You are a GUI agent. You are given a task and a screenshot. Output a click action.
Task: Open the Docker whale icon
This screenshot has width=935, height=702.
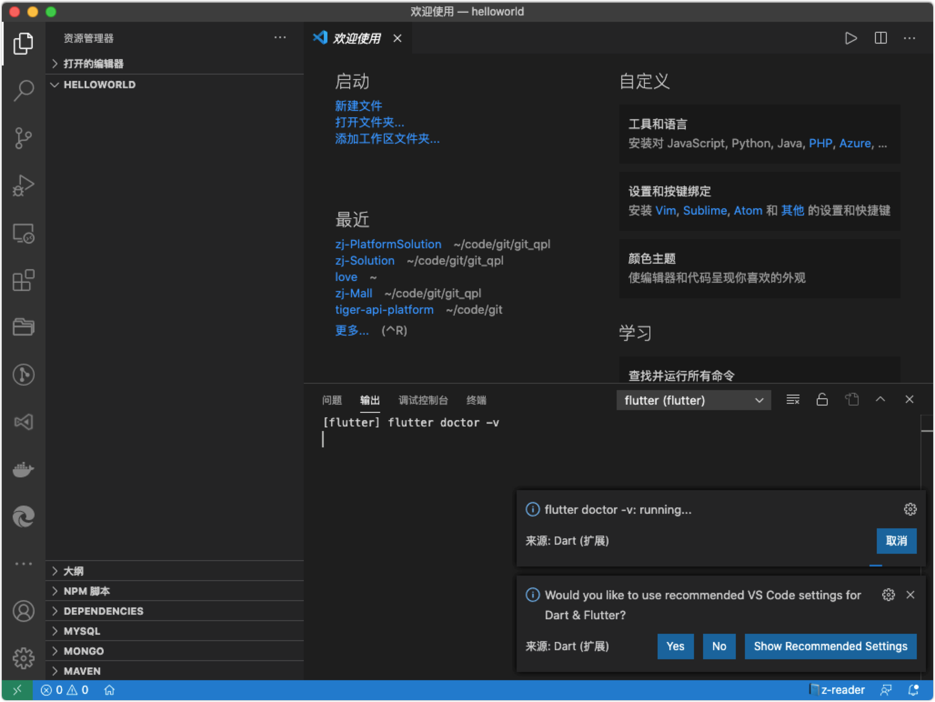point(23,469)
